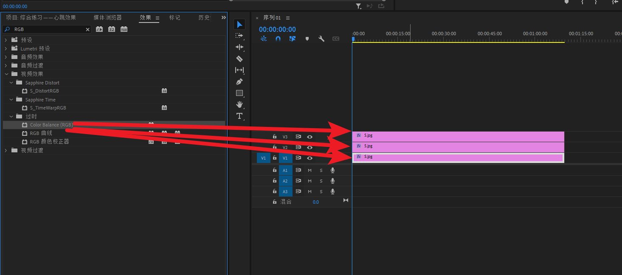Click the YUV effects filter icon

point(124,29)
